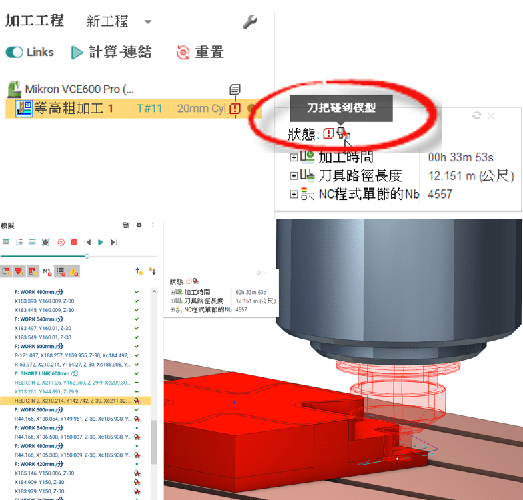Image resolution: width=523 pixels, height=500 pixels.
Task: Click the 重置 reset button
Action: tap(200, 53)
